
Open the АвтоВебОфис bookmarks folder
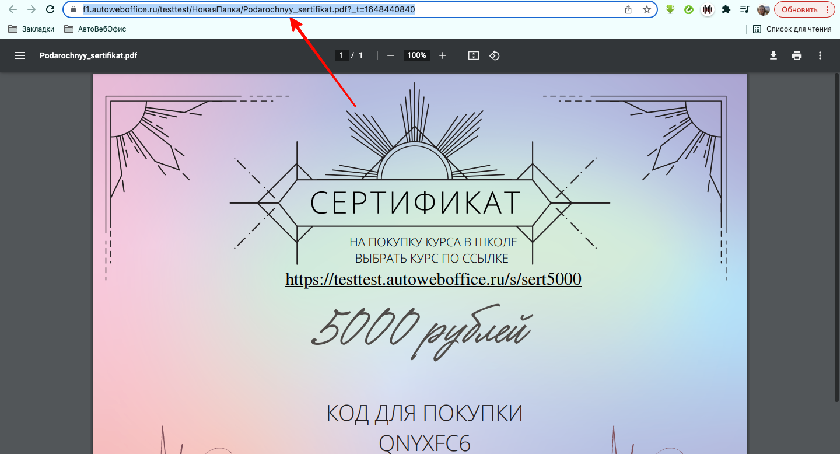(95, 29)
